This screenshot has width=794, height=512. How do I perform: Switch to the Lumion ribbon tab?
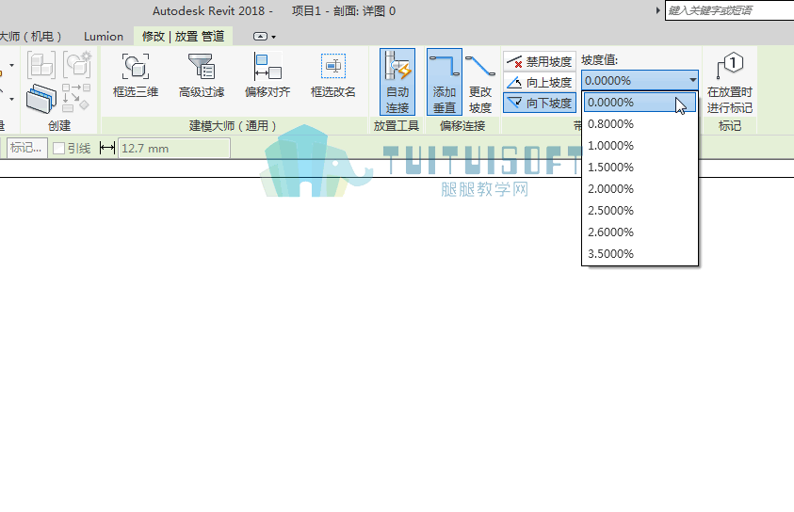(104, 37)
